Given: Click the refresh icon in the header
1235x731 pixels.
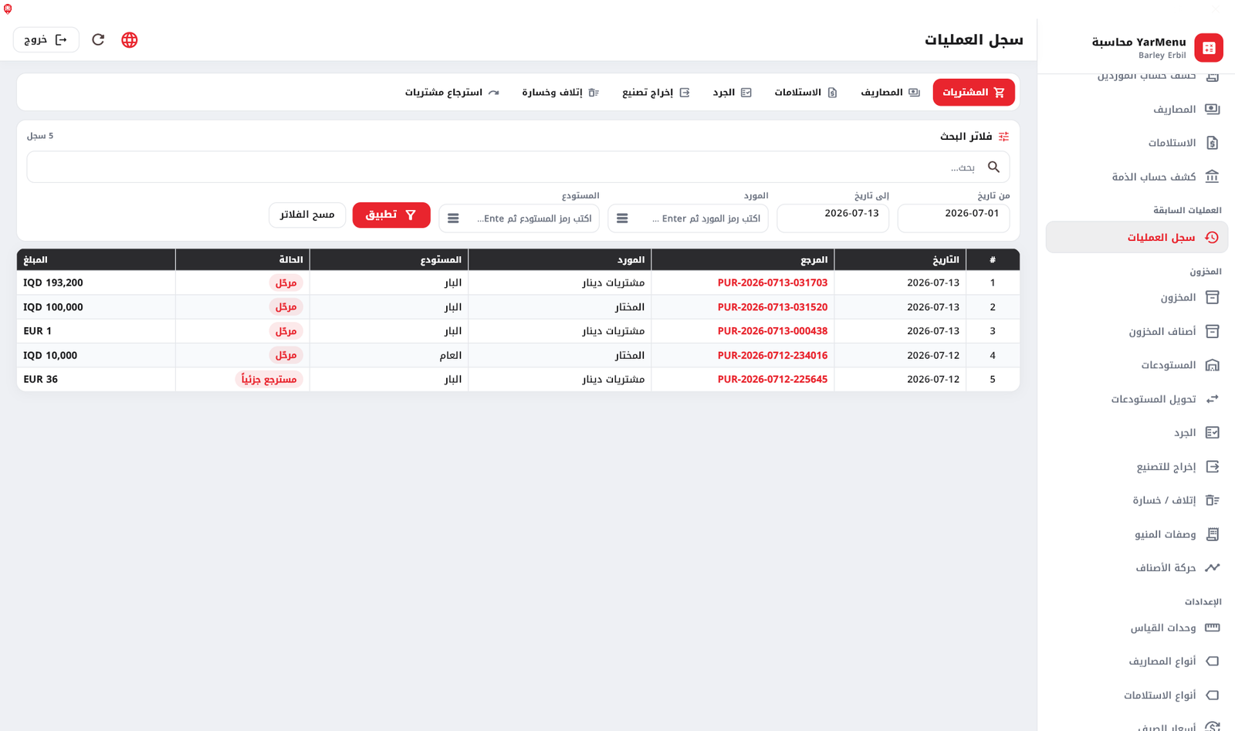Looking at the screenshot, I should [98, 39].
